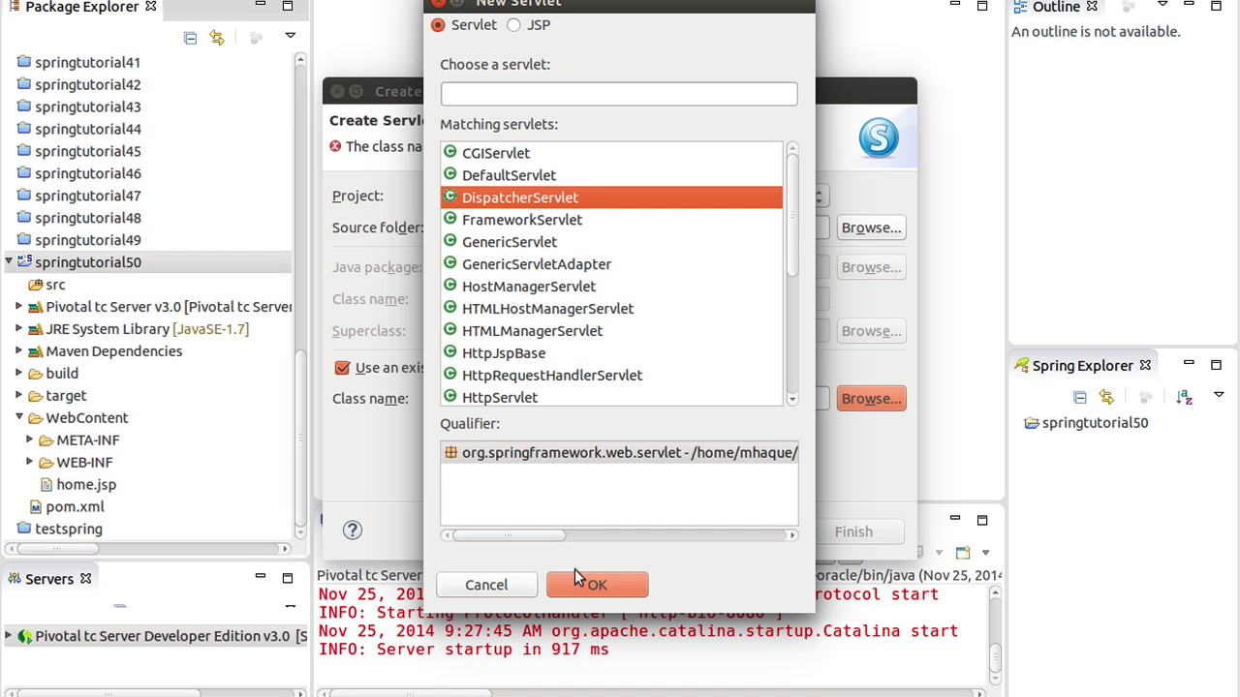This screenshot has height=697, width=1240.
Task: Open console display selected console icon
Action: point(963,553)
